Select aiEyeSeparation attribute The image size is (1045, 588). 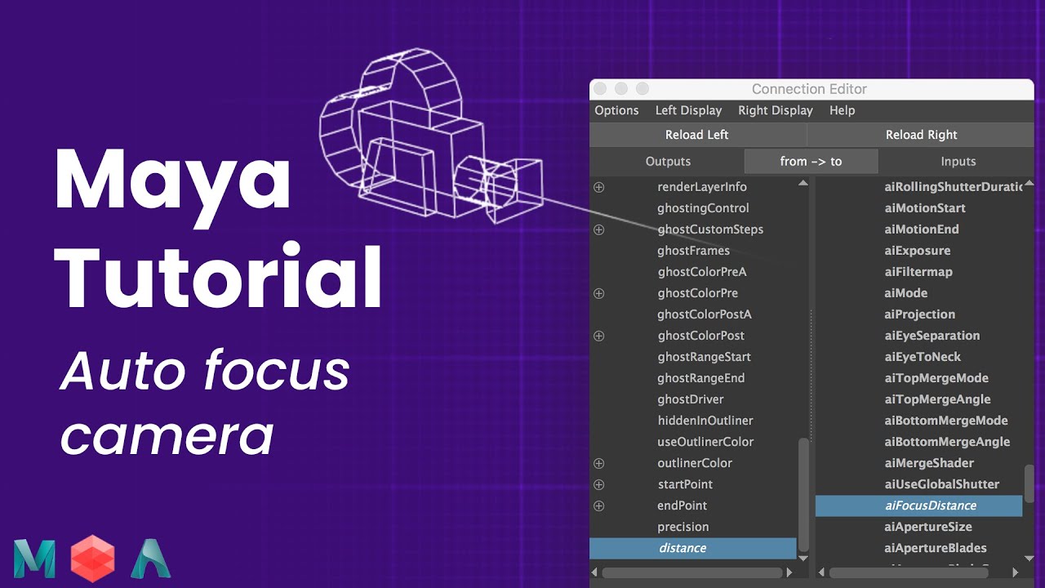[932, 336]
